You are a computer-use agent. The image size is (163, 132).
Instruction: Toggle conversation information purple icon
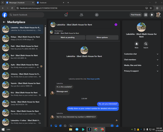coord(116,25)
